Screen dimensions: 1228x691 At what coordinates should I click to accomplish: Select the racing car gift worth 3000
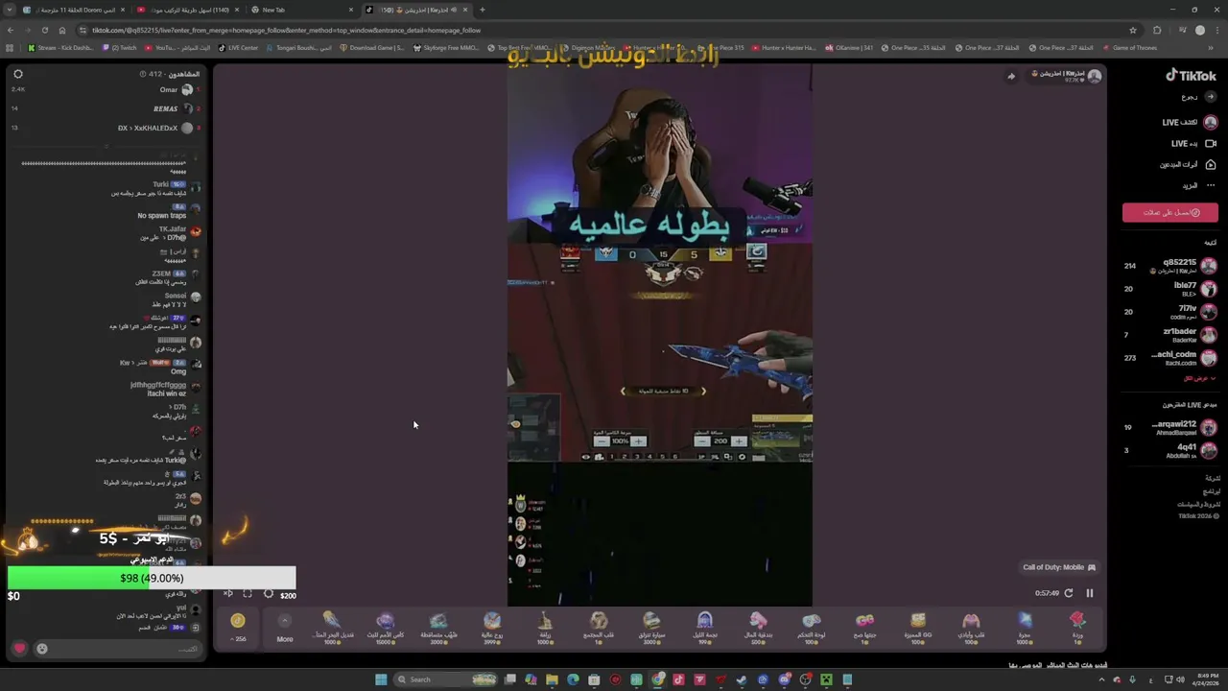(x=651, y=626)
